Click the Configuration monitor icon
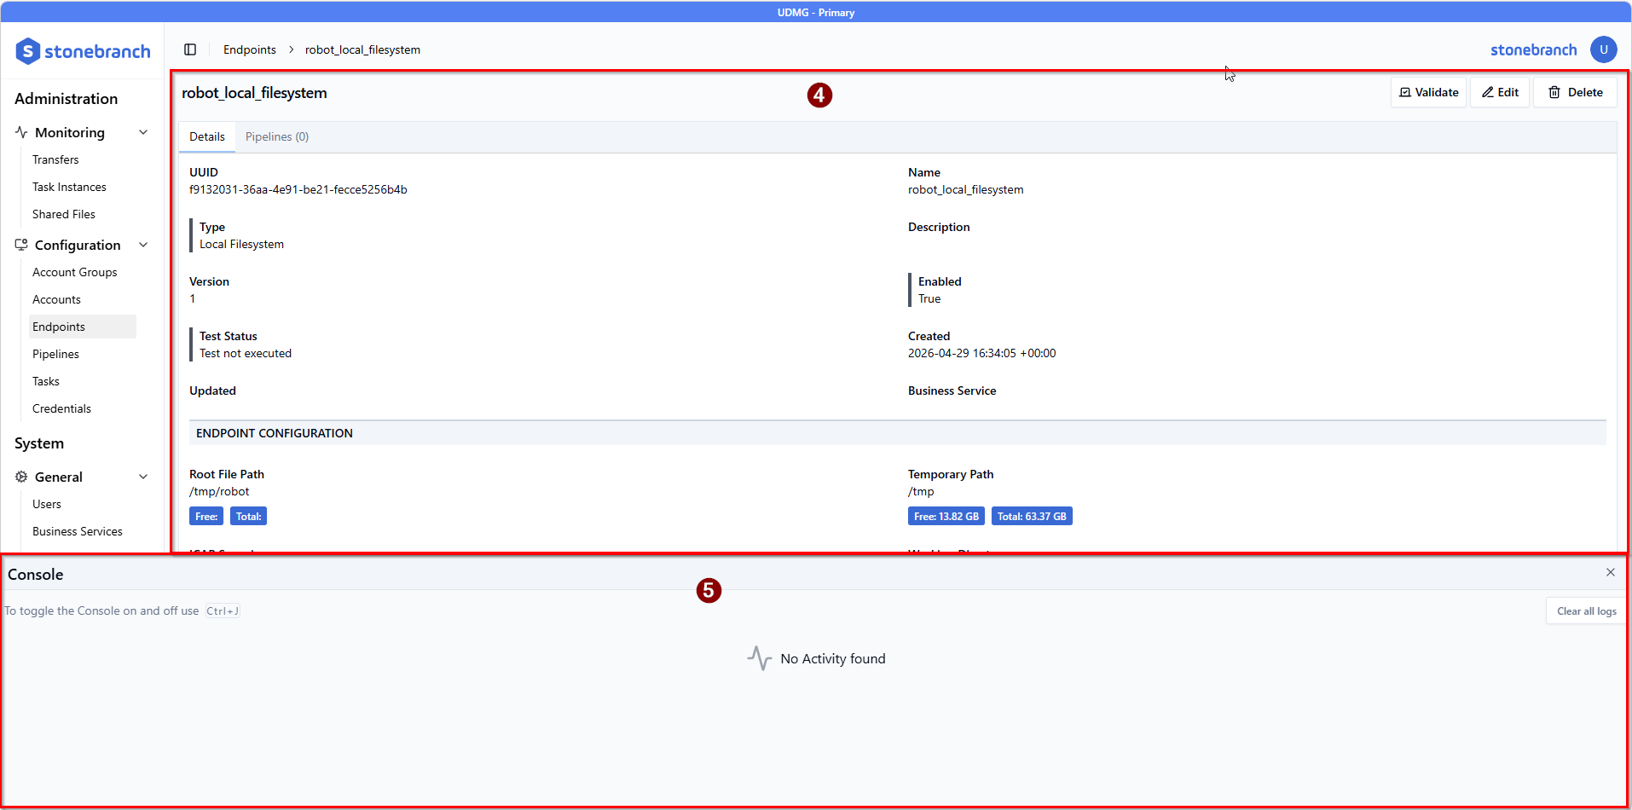1632x810 pixels. (x=21, y=245)
